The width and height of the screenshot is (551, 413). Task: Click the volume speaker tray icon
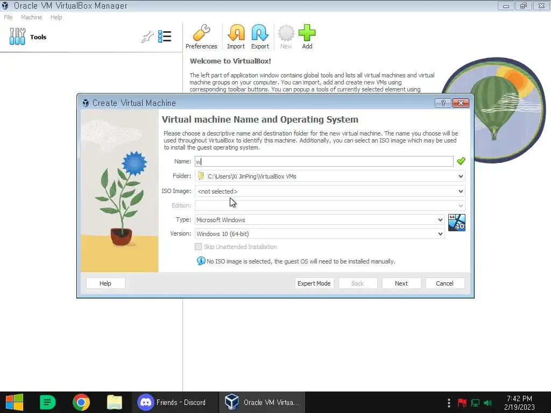(x=488, y=402)
